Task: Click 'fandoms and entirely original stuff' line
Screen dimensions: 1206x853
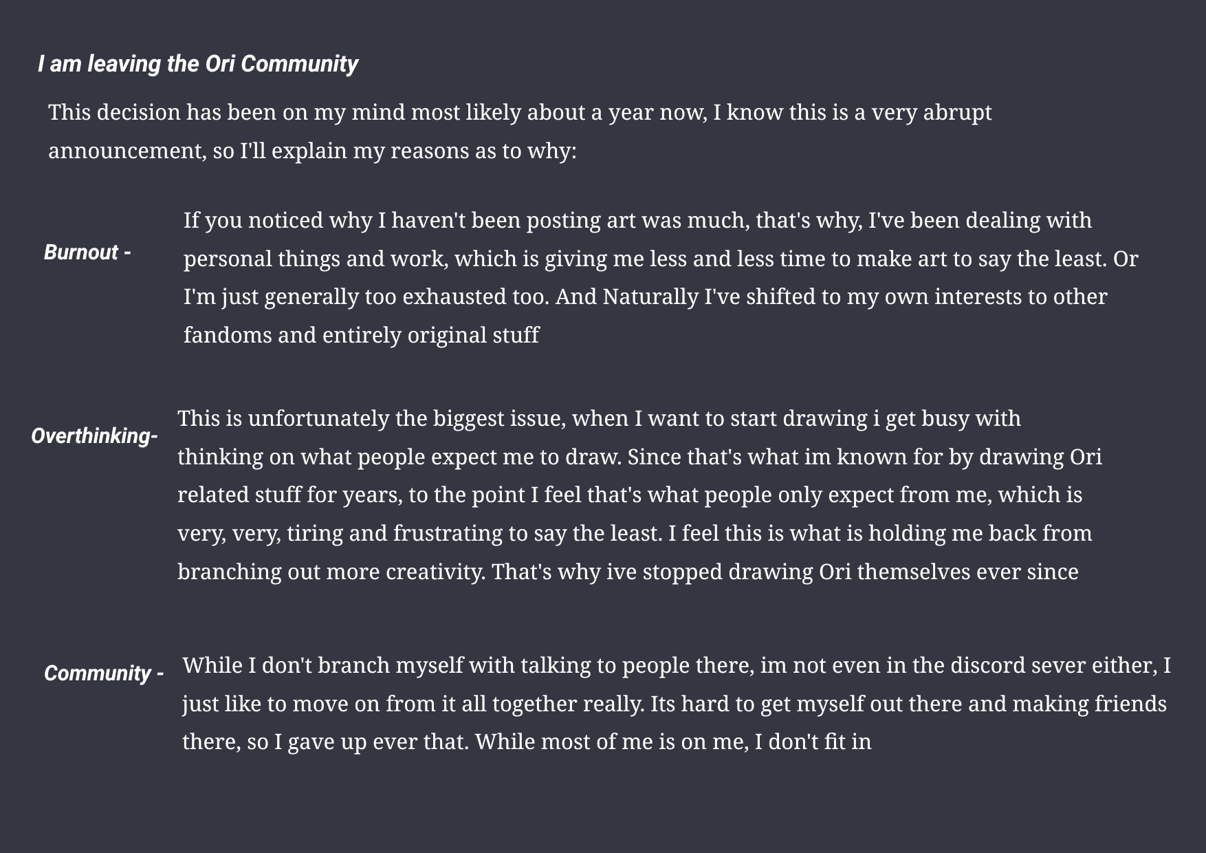Action: pyautogui.click(x=361, y=335)
